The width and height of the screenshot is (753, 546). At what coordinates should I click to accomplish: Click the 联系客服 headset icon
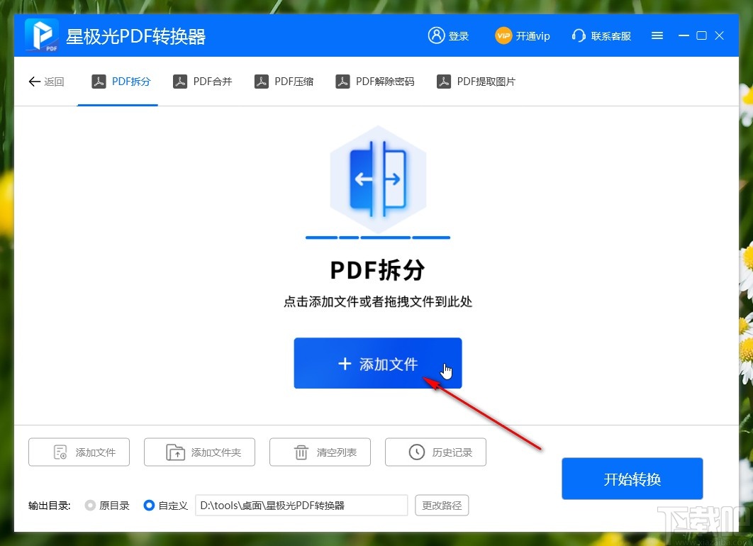coord(579,35)
